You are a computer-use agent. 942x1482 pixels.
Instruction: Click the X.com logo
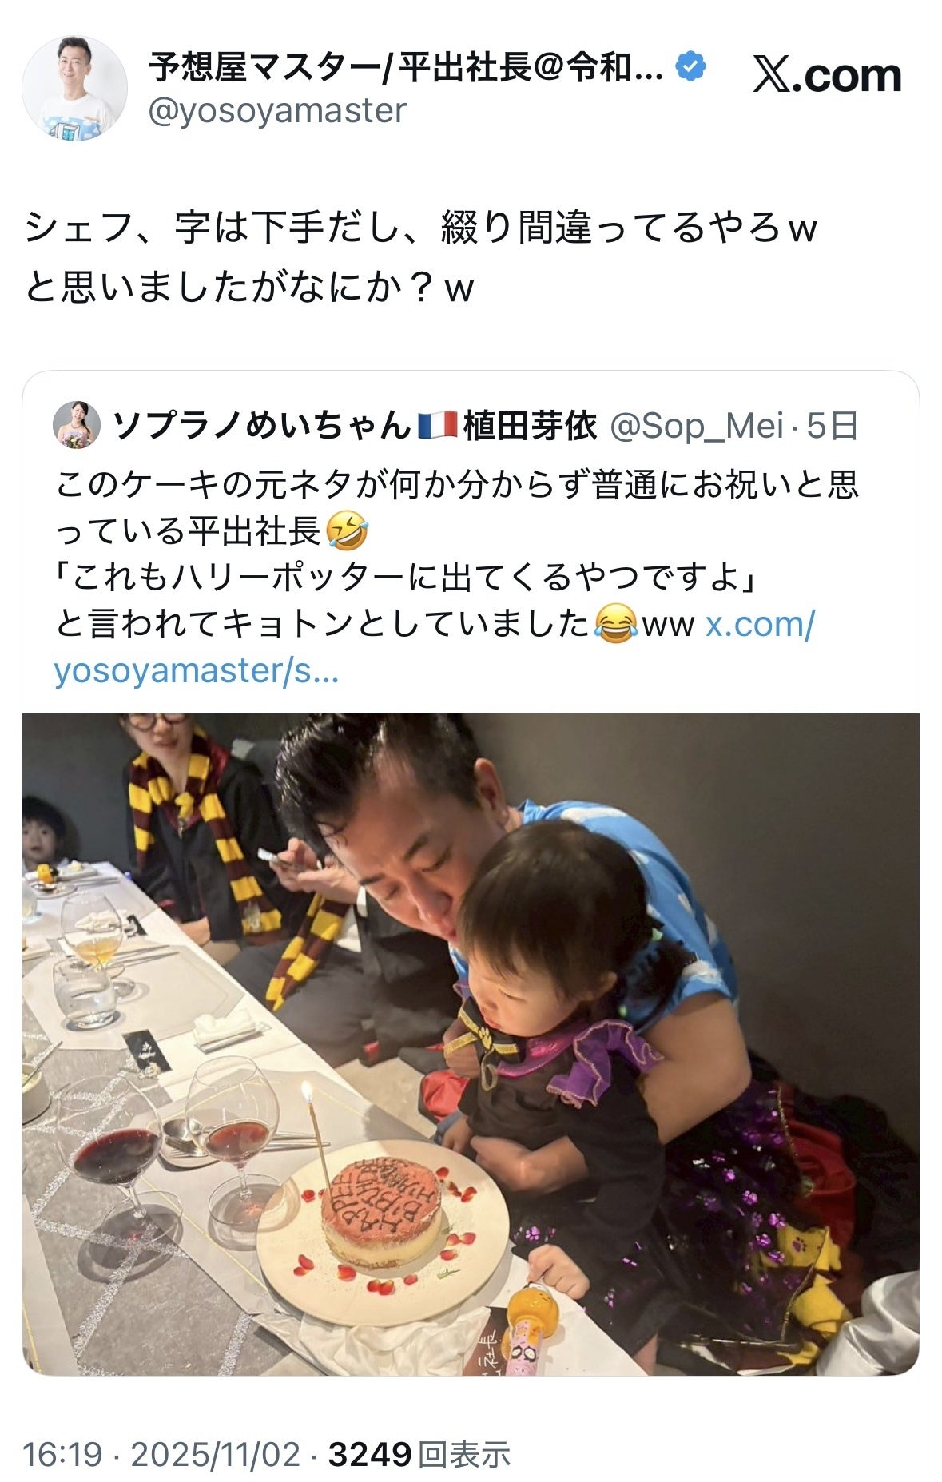point(827,75)
